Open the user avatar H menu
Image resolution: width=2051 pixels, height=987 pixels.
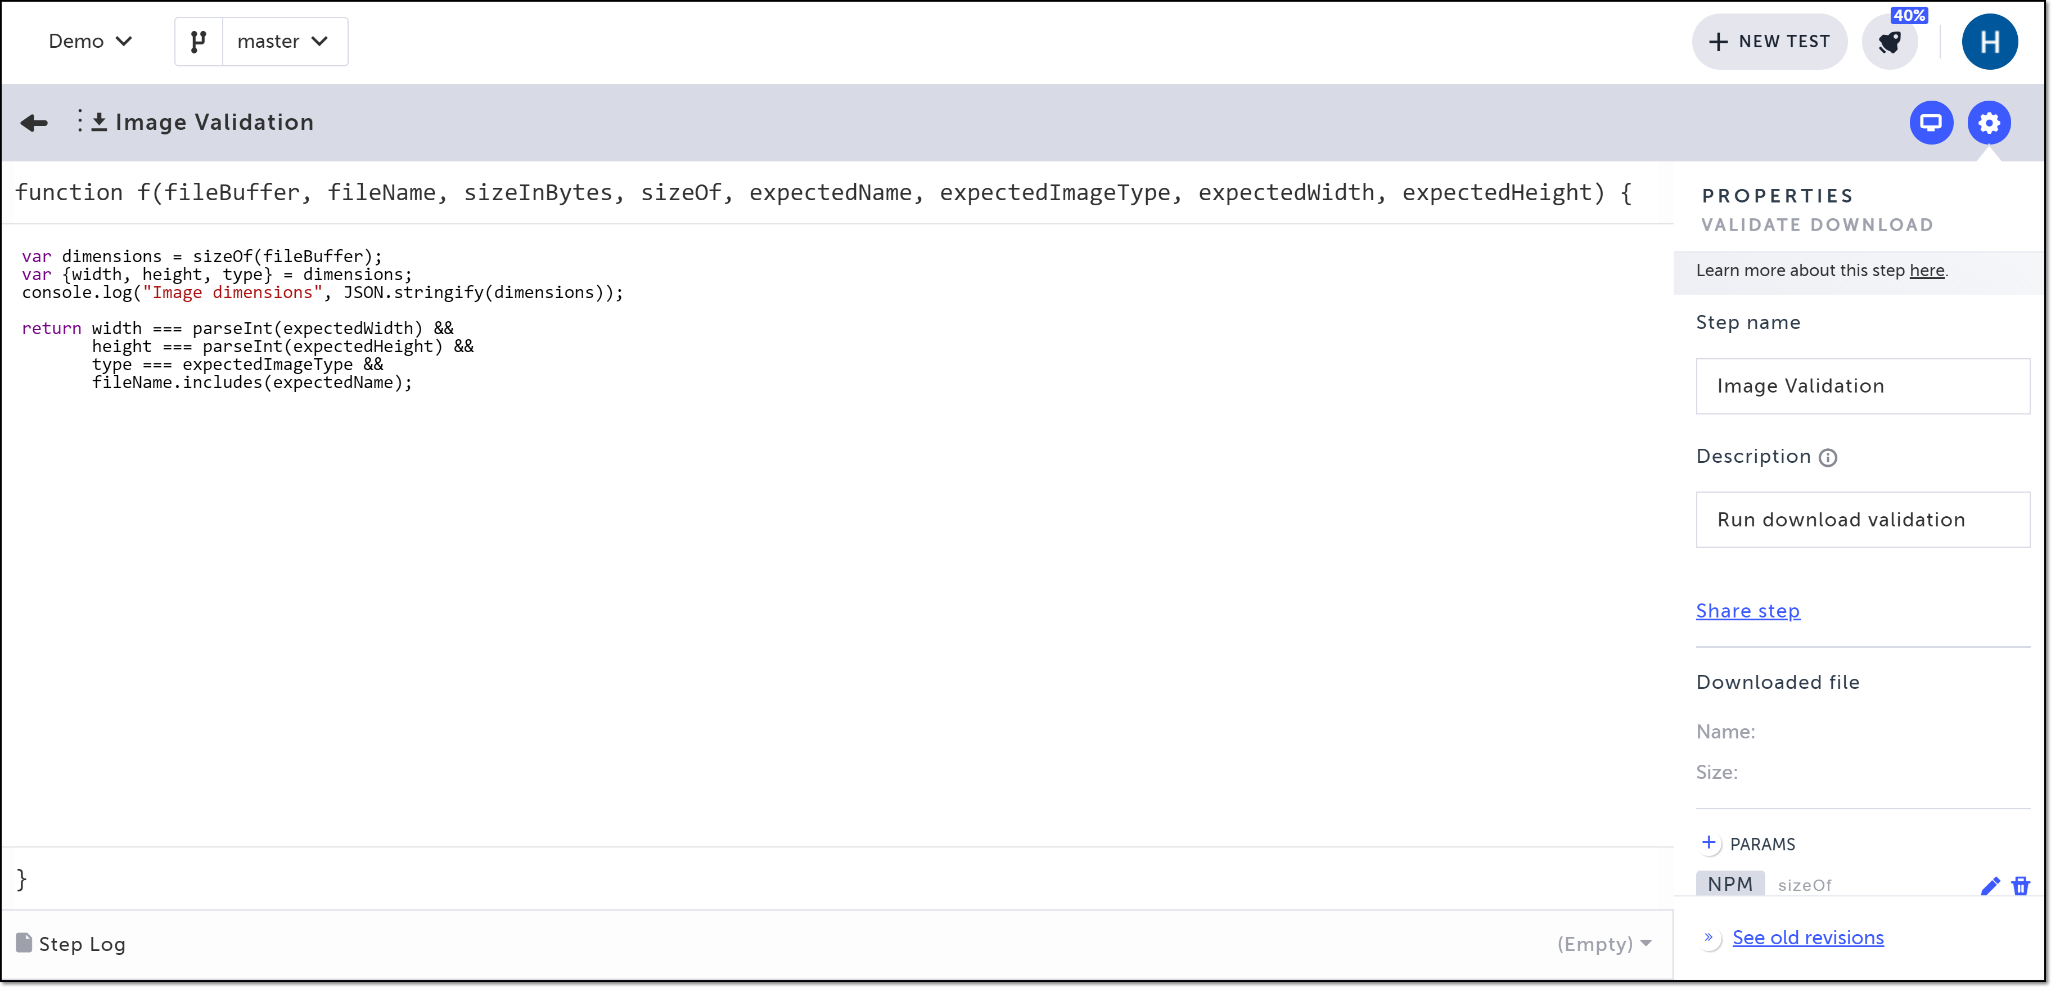pos(1989,42)
